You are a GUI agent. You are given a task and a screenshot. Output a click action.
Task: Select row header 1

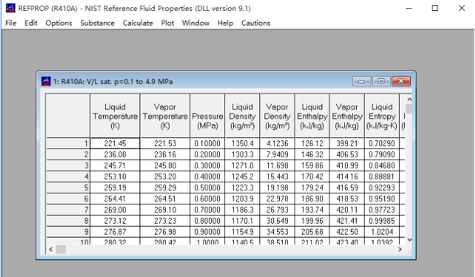click(x=68, y=143)
